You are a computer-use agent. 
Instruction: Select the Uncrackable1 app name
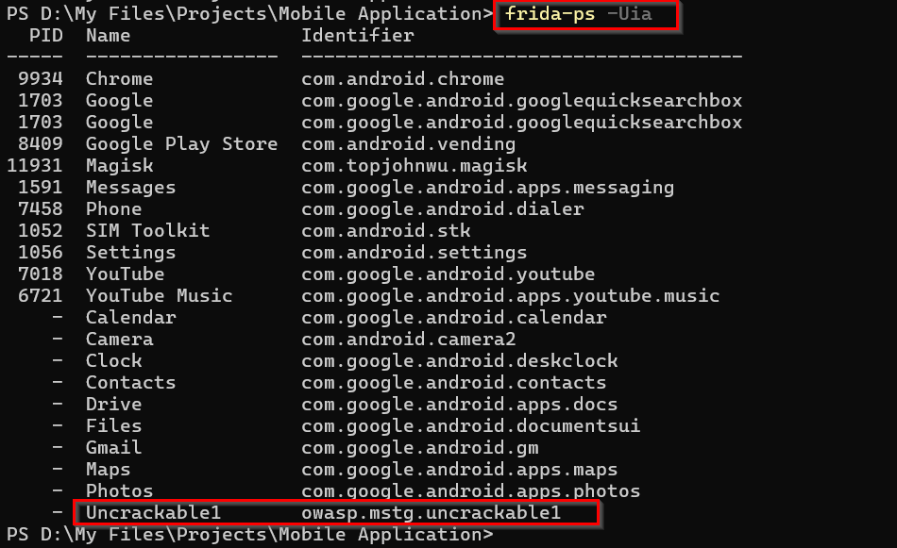click(153, 512)
